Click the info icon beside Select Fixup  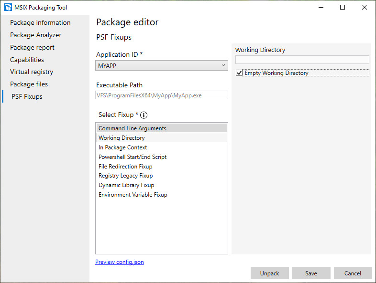[x=144, y=115]
